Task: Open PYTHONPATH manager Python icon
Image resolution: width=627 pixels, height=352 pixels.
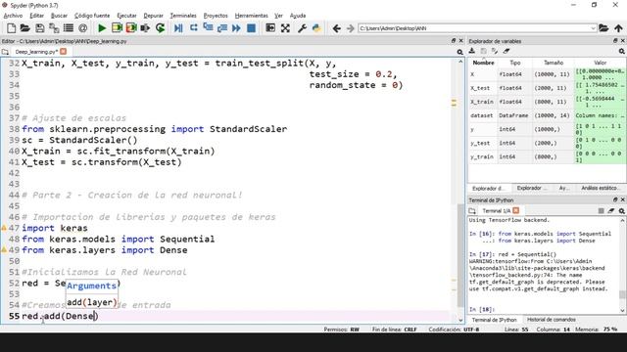Action: (316, 28)
